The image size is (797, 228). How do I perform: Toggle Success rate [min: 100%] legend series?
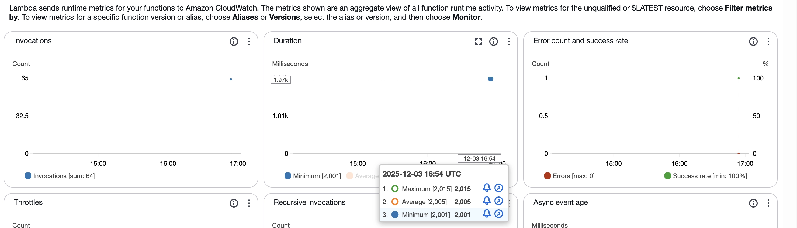(705, 176)
